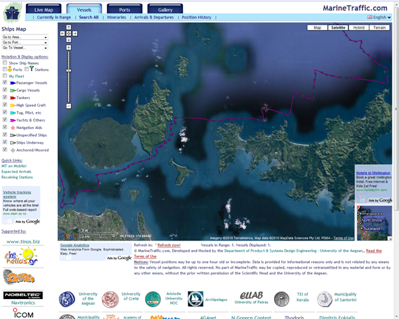
Task: Click the overview minimap collapse arrow
Action: (390, 239)
